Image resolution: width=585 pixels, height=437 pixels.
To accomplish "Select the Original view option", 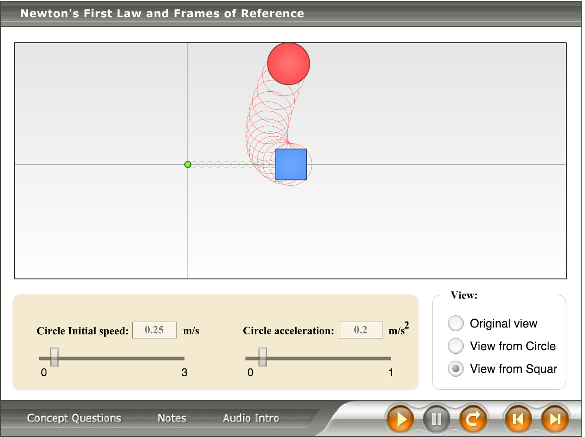I will 456,323.
